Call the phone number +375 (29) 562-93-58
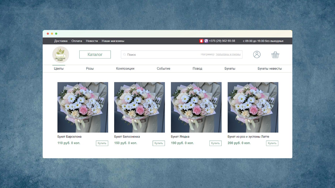The height and width of the screenshot is (188, 335). [x=222, y=41]
